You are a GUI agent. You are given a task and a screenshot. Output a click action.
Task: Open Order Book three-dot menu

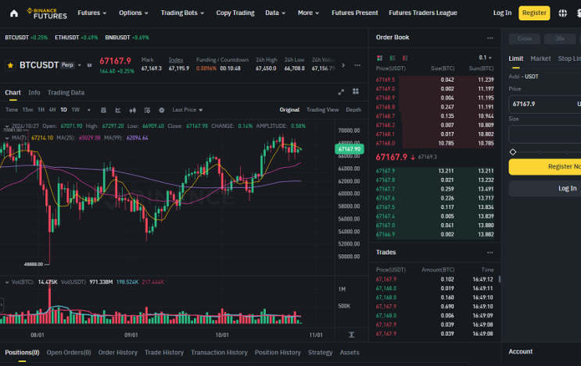pyautogui.click(x=490, y=37)
